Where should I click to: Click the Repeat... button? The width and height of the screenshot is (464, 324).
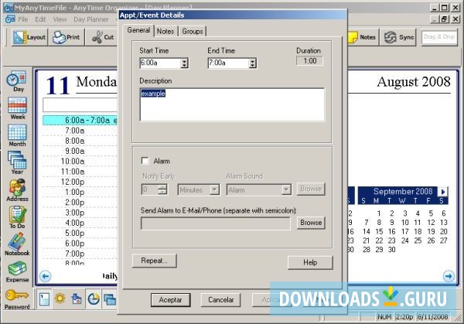click(154, 261)
